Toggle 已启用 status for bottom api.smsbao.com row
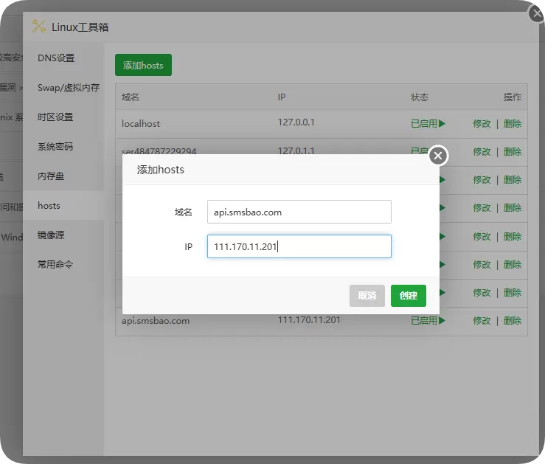Screen dimensions: 545x464 pyautogui.click(x=428, y=320)
